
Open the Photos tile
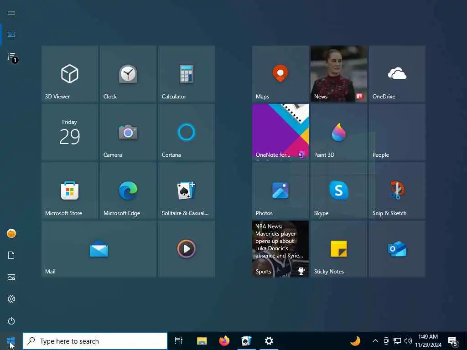[x=280, y=190]
